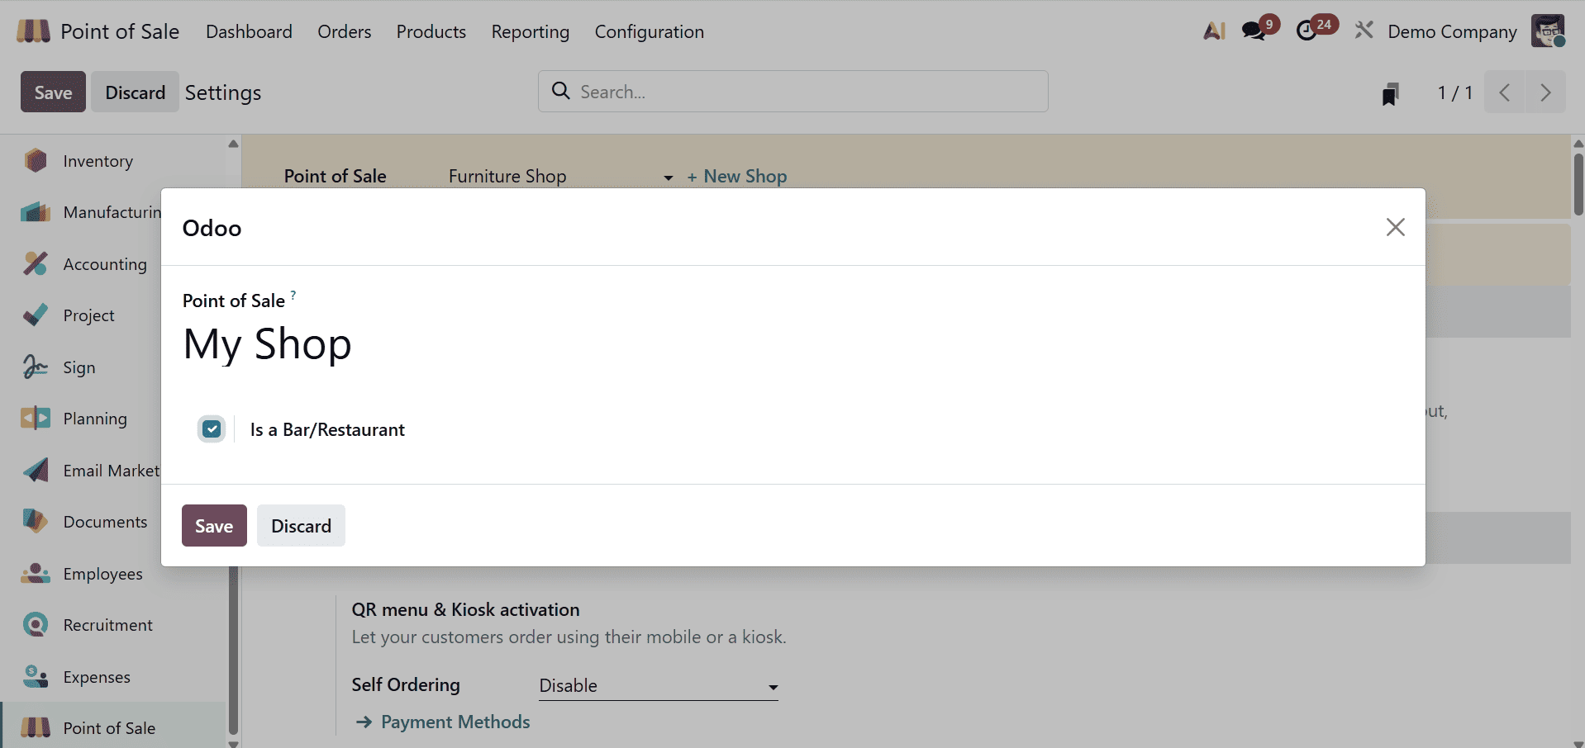The image size is (1585, 748).
Task: Open the Recruitment application icon
Action: 35,624
